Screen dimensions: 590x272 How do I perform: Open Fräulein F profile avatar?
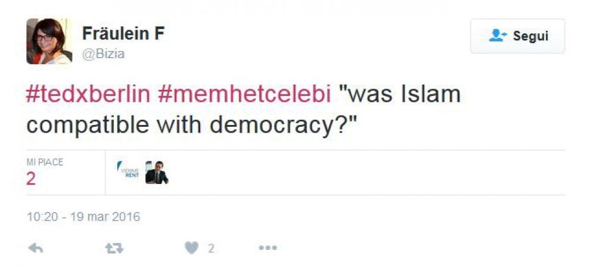[49, 41]
